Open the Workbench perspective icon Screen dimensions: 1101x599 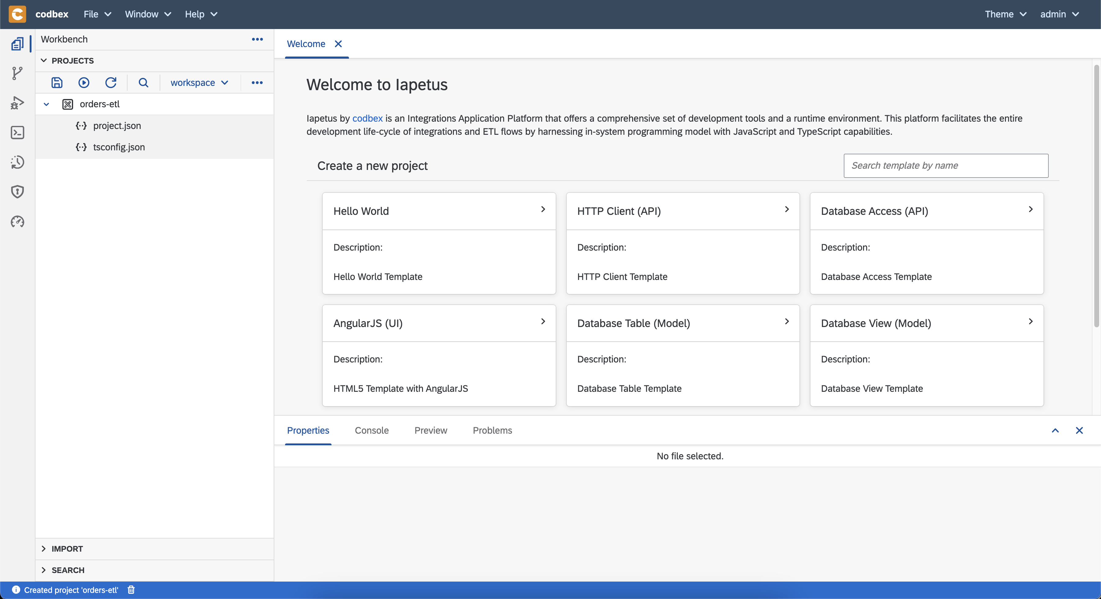(17, 44)
